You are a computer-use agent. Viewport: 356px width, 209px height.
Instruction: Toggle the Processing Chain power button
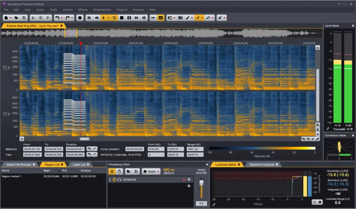[x=112, y=171]
